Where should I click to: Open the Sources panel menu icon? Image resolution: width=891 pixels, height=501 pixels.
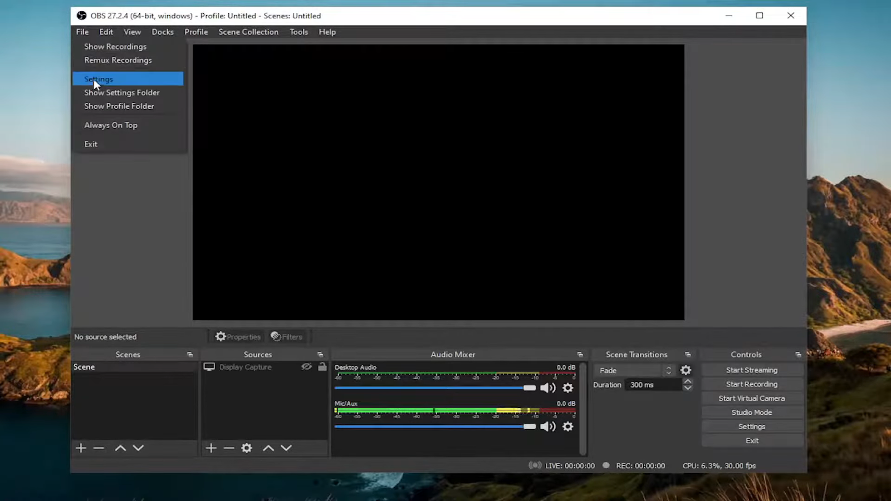(320, 354)
